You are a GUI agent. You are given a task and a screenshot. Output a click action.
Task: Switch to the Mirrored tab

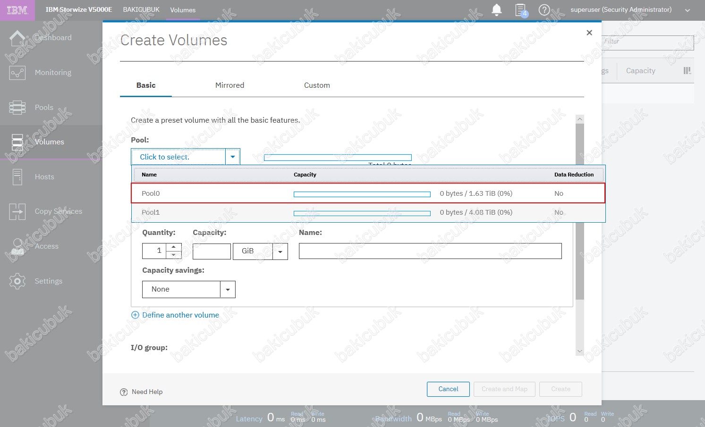(230, 85)
